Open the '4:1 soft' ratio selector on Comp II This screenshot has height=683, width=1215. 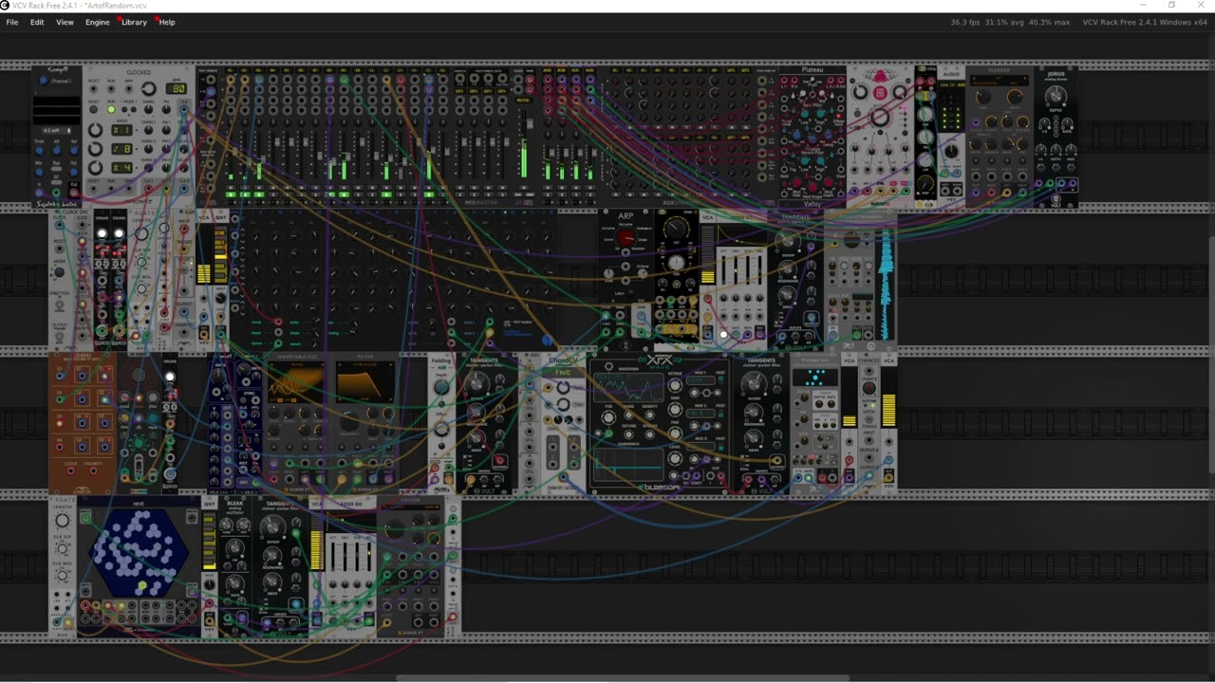pos(56,131)
